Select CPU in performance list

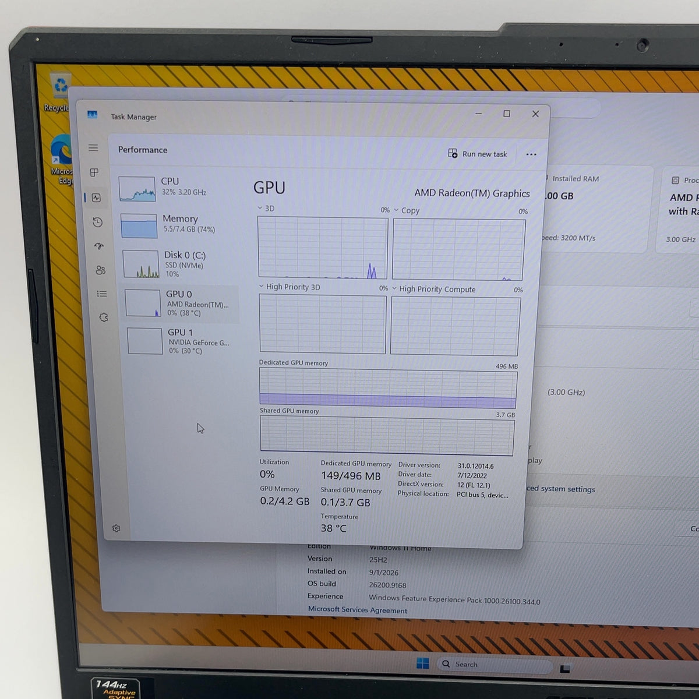(x=176, y=189)
